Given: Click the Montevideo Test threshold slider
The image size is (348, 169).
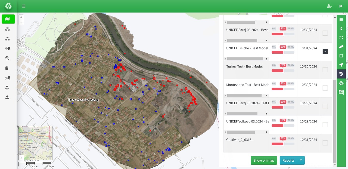Looking at the screenshot, I should [x=283, y=89].
